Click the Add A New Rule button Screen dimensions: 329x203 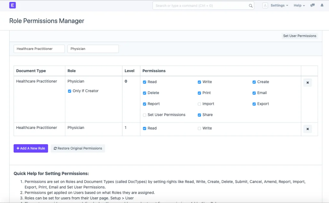31,148
